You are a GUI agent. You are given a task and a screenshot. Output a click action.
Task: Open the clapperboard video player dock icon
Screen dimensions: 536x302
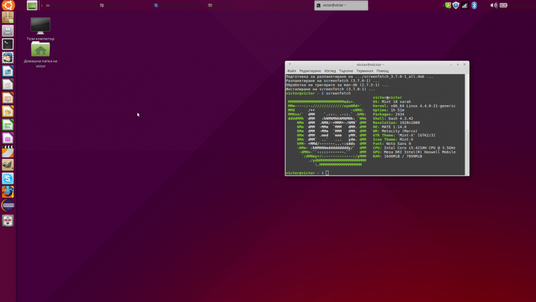[8, 151]
